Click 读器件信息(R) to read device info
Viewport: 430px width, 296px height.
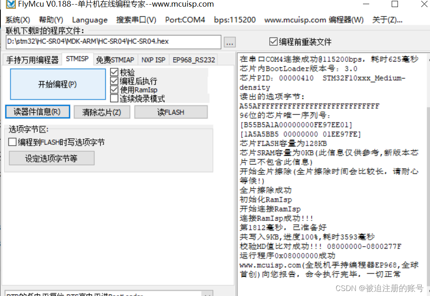pos(37,112)
